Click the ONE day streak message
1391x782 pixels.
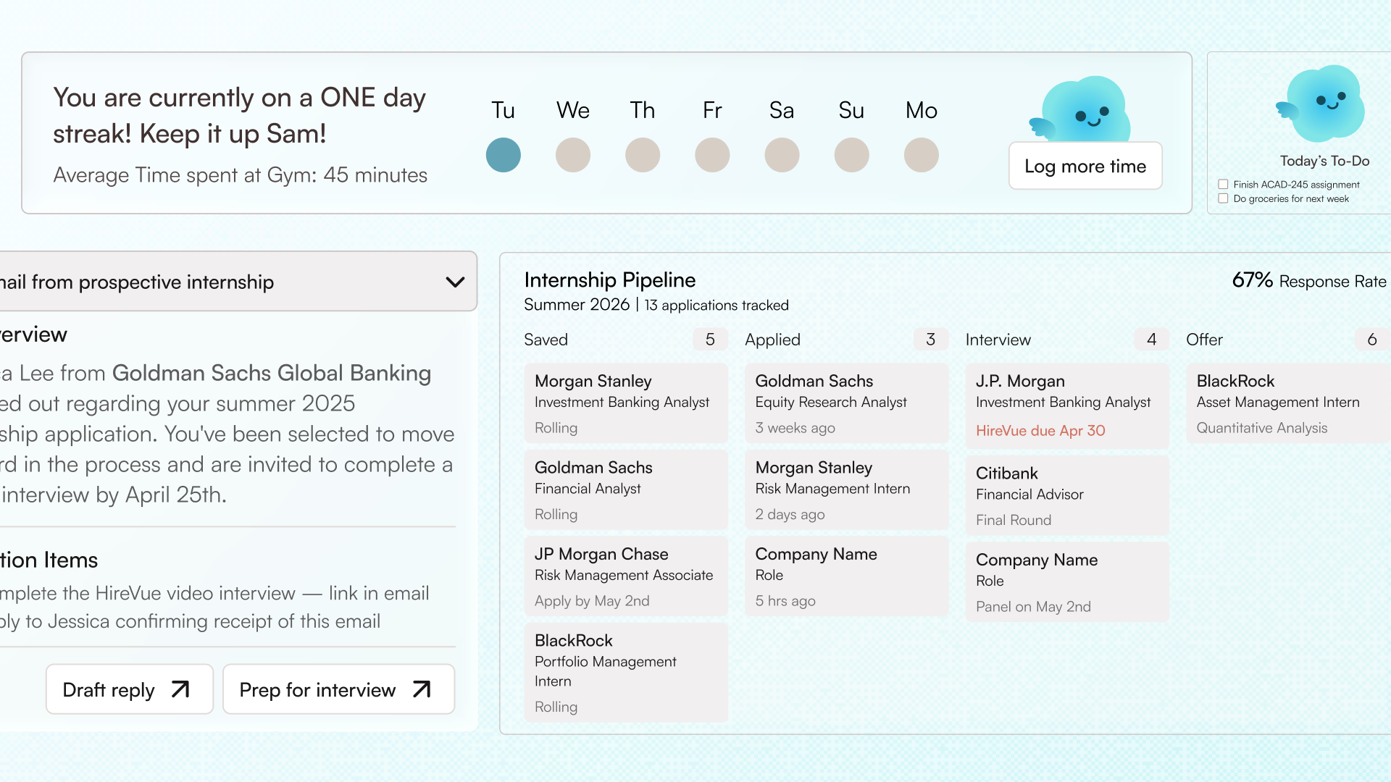coord(240,116)
